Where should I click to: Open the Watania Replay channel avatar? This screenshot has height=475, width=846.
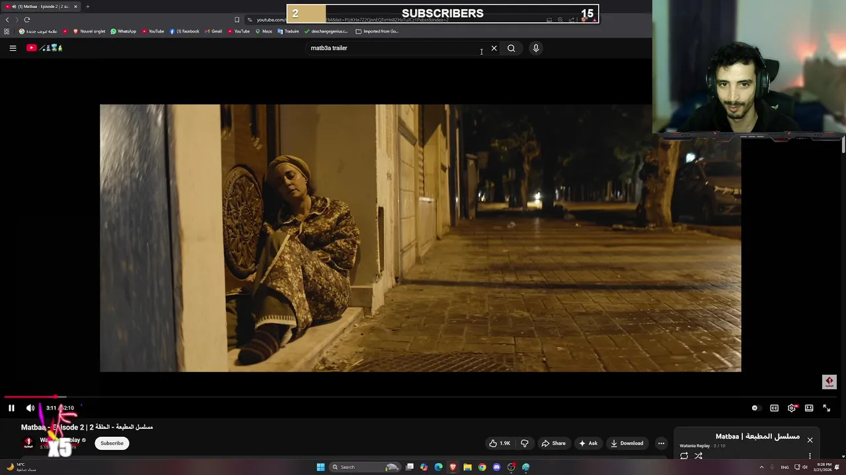tap(28, 443)
